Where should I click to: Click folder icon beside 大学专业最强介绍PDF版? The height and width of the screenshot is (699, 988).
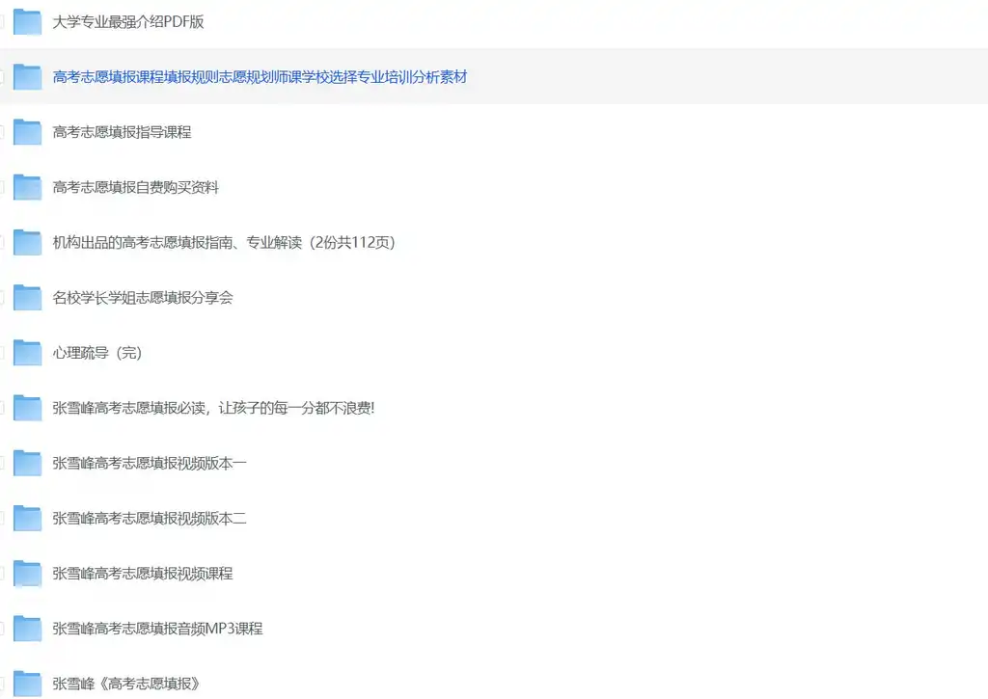click(x=28, y=22)
